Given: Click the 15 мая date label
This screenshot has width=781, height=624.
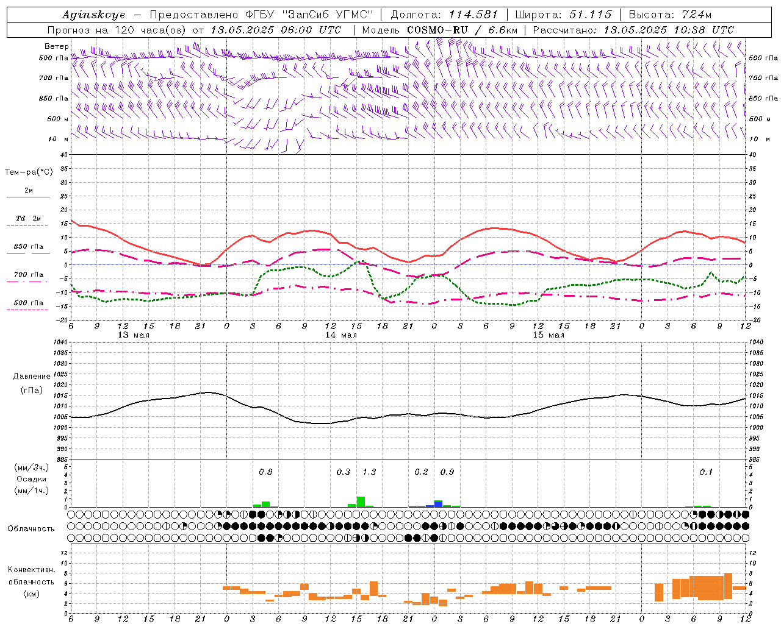Looking at the screenshot, I should pos(549,335).
